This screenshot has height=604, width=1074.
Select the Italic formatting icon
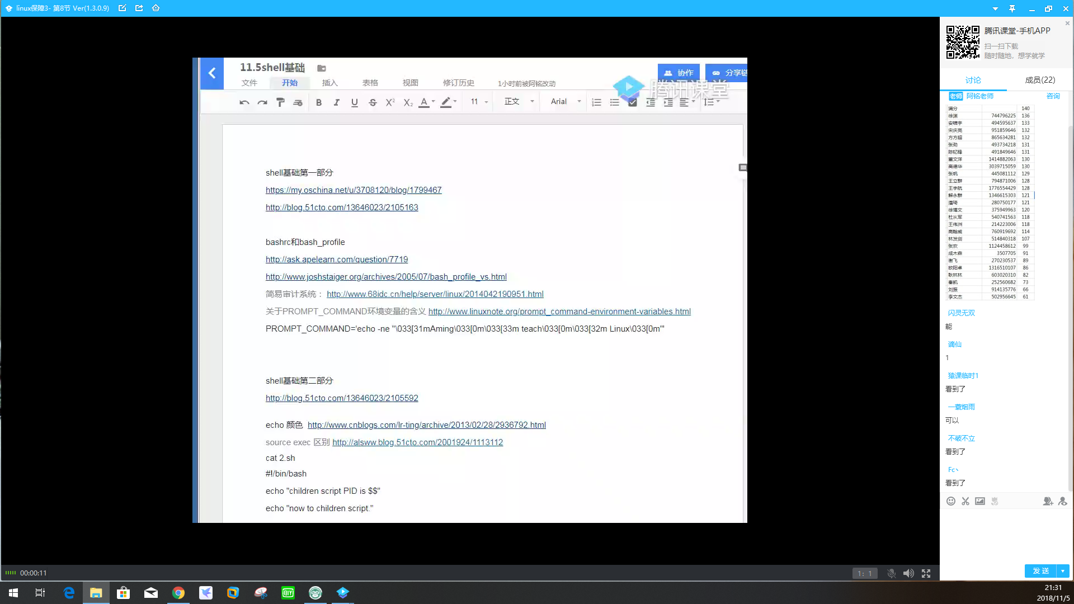tap(336, 101)
